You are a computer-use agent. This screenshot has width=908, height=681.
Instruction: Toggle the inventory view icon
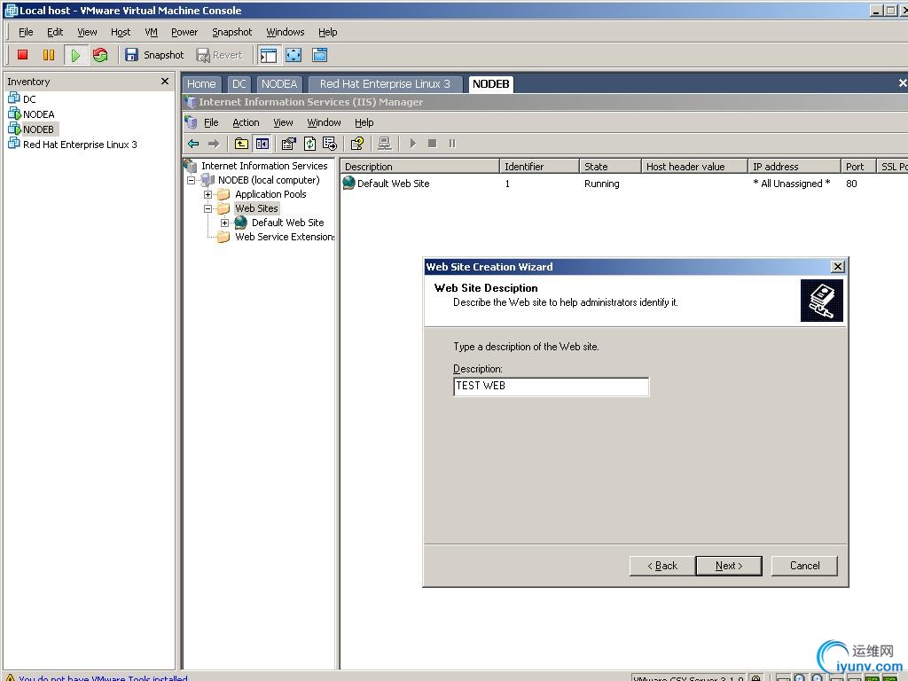268,55
